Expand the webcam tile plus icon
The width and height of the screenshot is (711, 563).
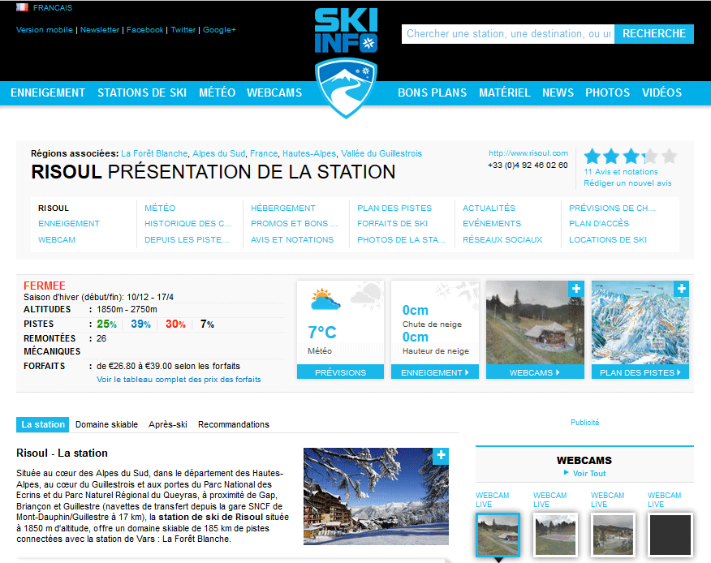(x=576, y=288)
